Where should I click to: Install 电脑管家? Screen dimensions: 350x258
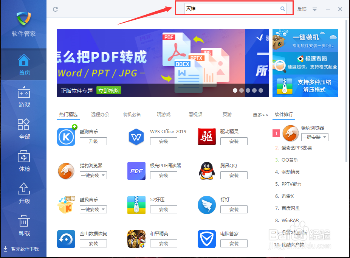click(234, 244)
